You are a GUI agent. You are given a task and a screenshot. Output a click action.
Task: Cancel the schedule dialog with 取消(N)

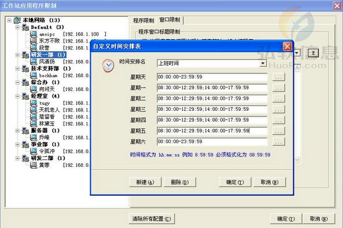coord(269,182)
